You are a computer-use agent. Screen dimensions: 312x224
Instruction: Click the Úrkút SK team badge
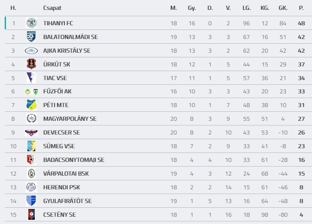[31, 64]
